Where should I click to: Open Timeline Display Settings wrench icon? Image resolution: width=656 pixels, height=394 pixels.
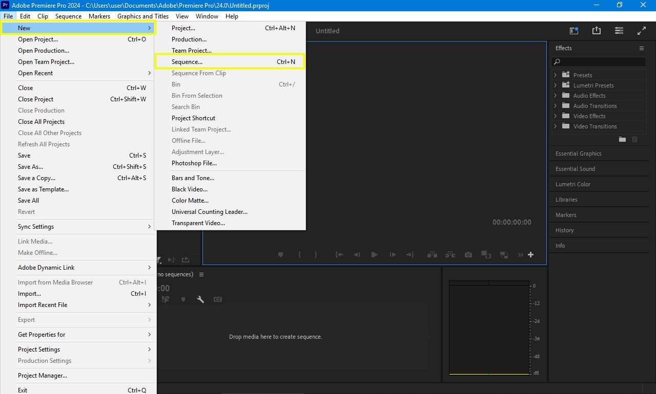coord(200,299)
